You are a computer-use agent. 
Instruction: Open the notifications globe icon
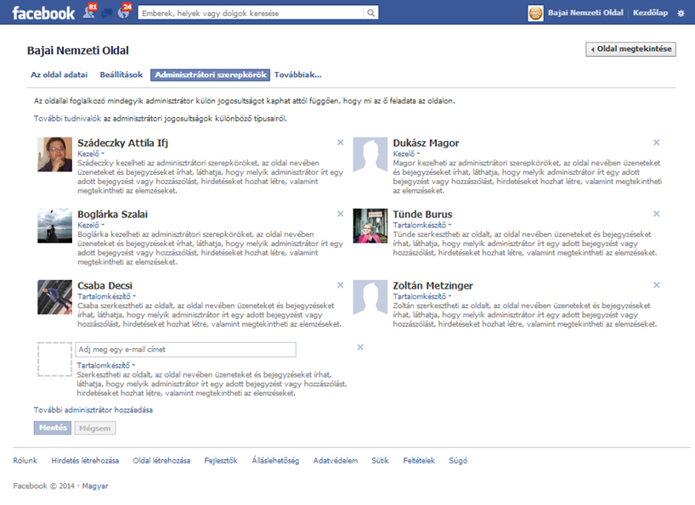tap(124, 13)
